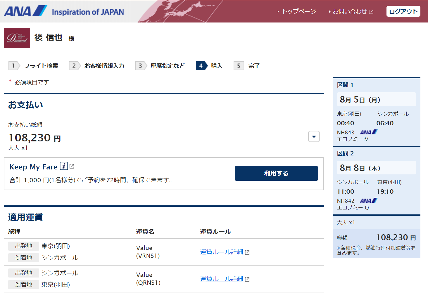Click the 区間 2 header
Viewport: 428px width, 293px height.
click(345, 153)
